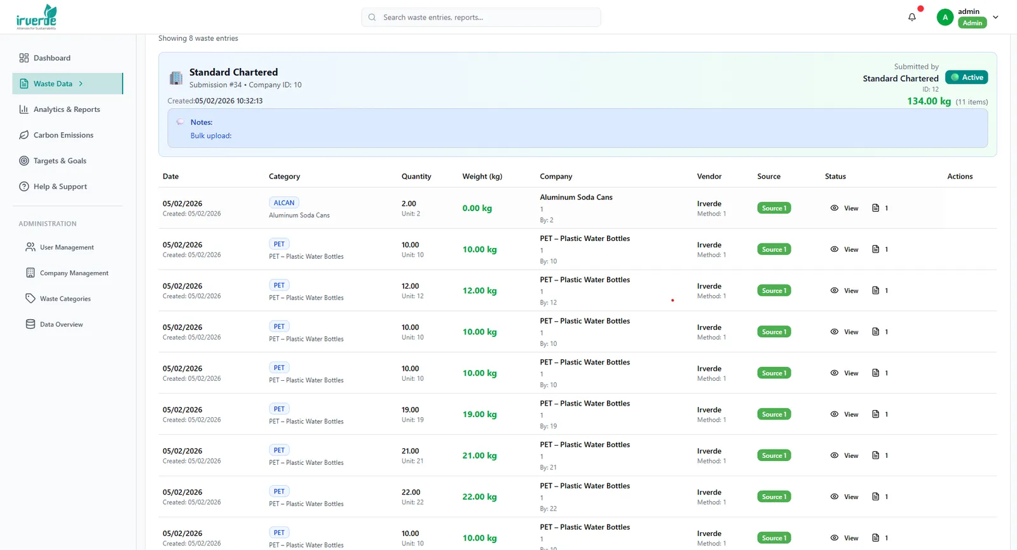Image resolution: width=1017 pixels, height=550 pixels.
Task: Click the Category column header
Action: [x=284, y=176]
